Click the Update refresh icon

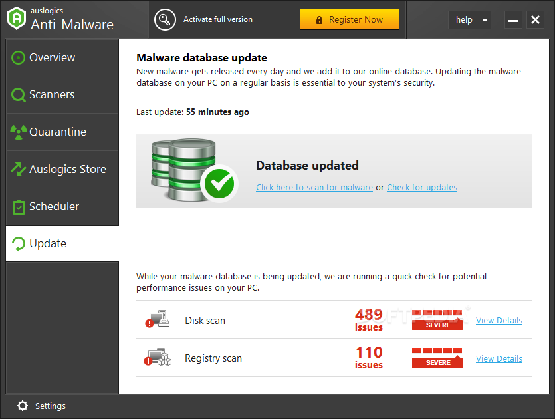tap(19, 244)
